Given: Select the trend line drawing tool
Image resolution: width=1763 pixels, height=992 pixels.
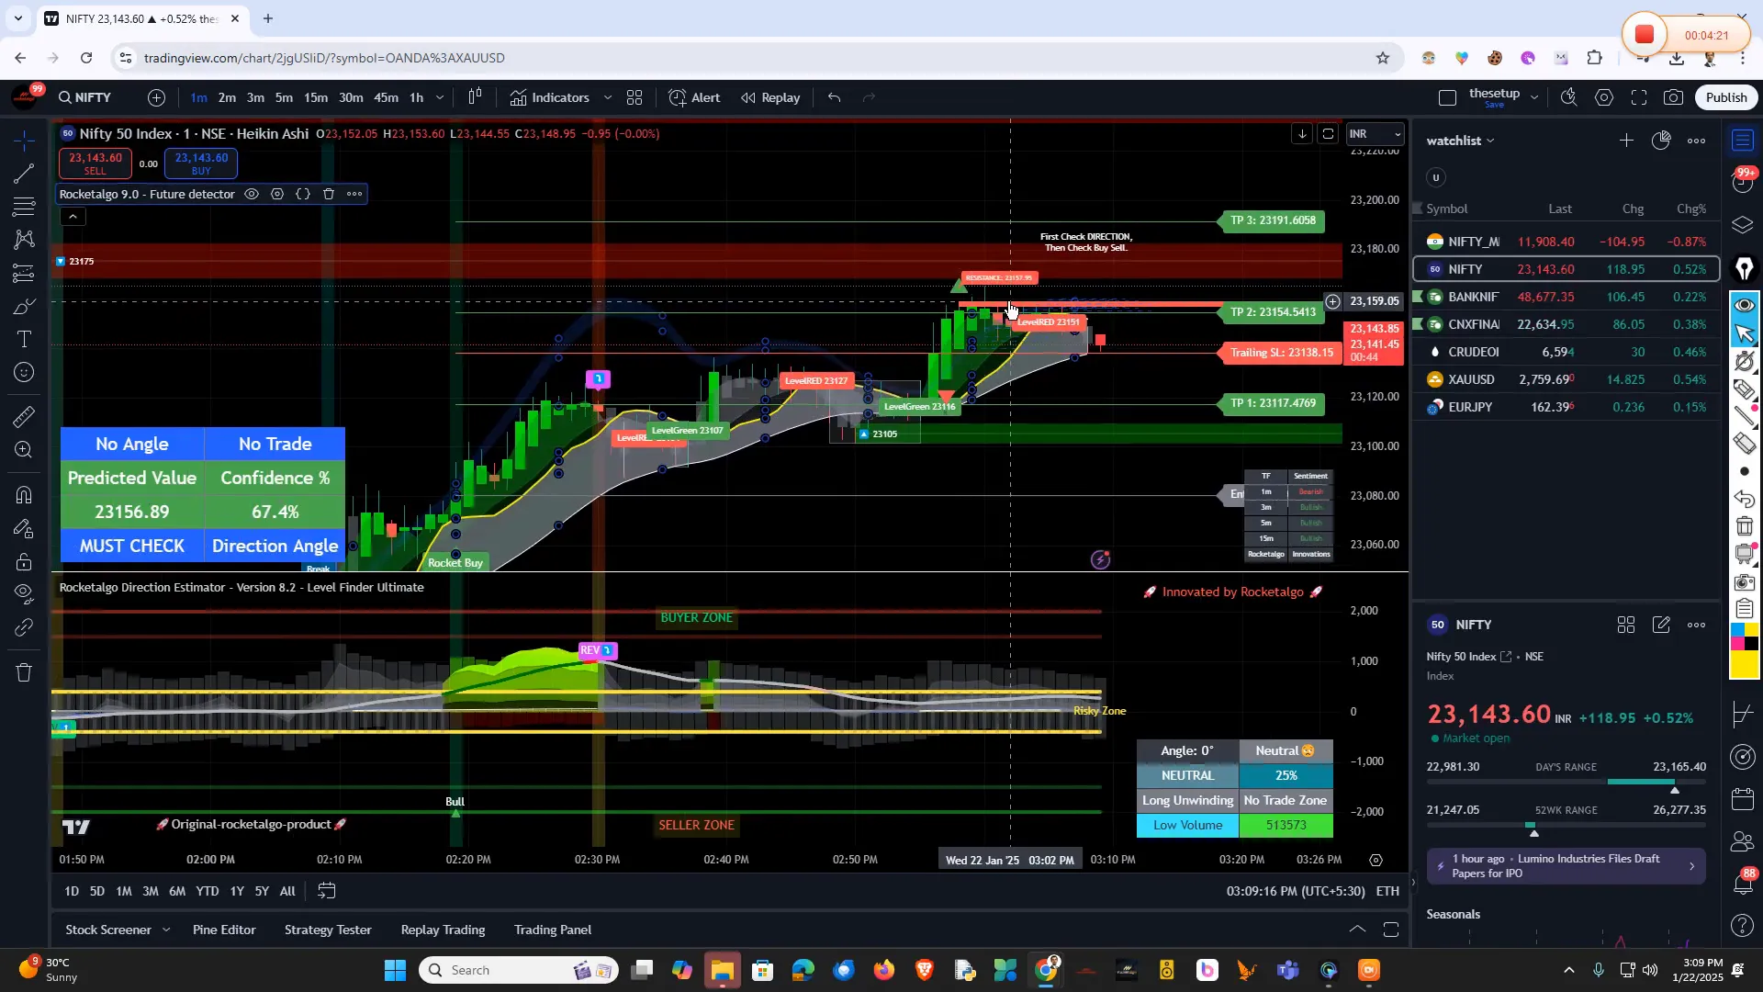Looking at the screenshot, I should (25, 174).
